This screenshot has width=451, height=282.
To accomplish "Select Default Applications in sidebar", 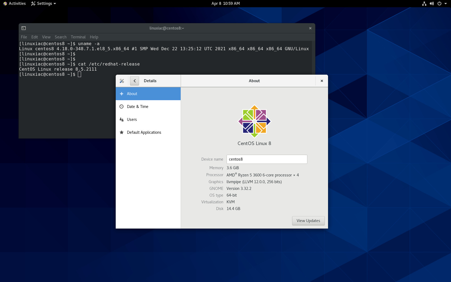I will click(148, 132).
